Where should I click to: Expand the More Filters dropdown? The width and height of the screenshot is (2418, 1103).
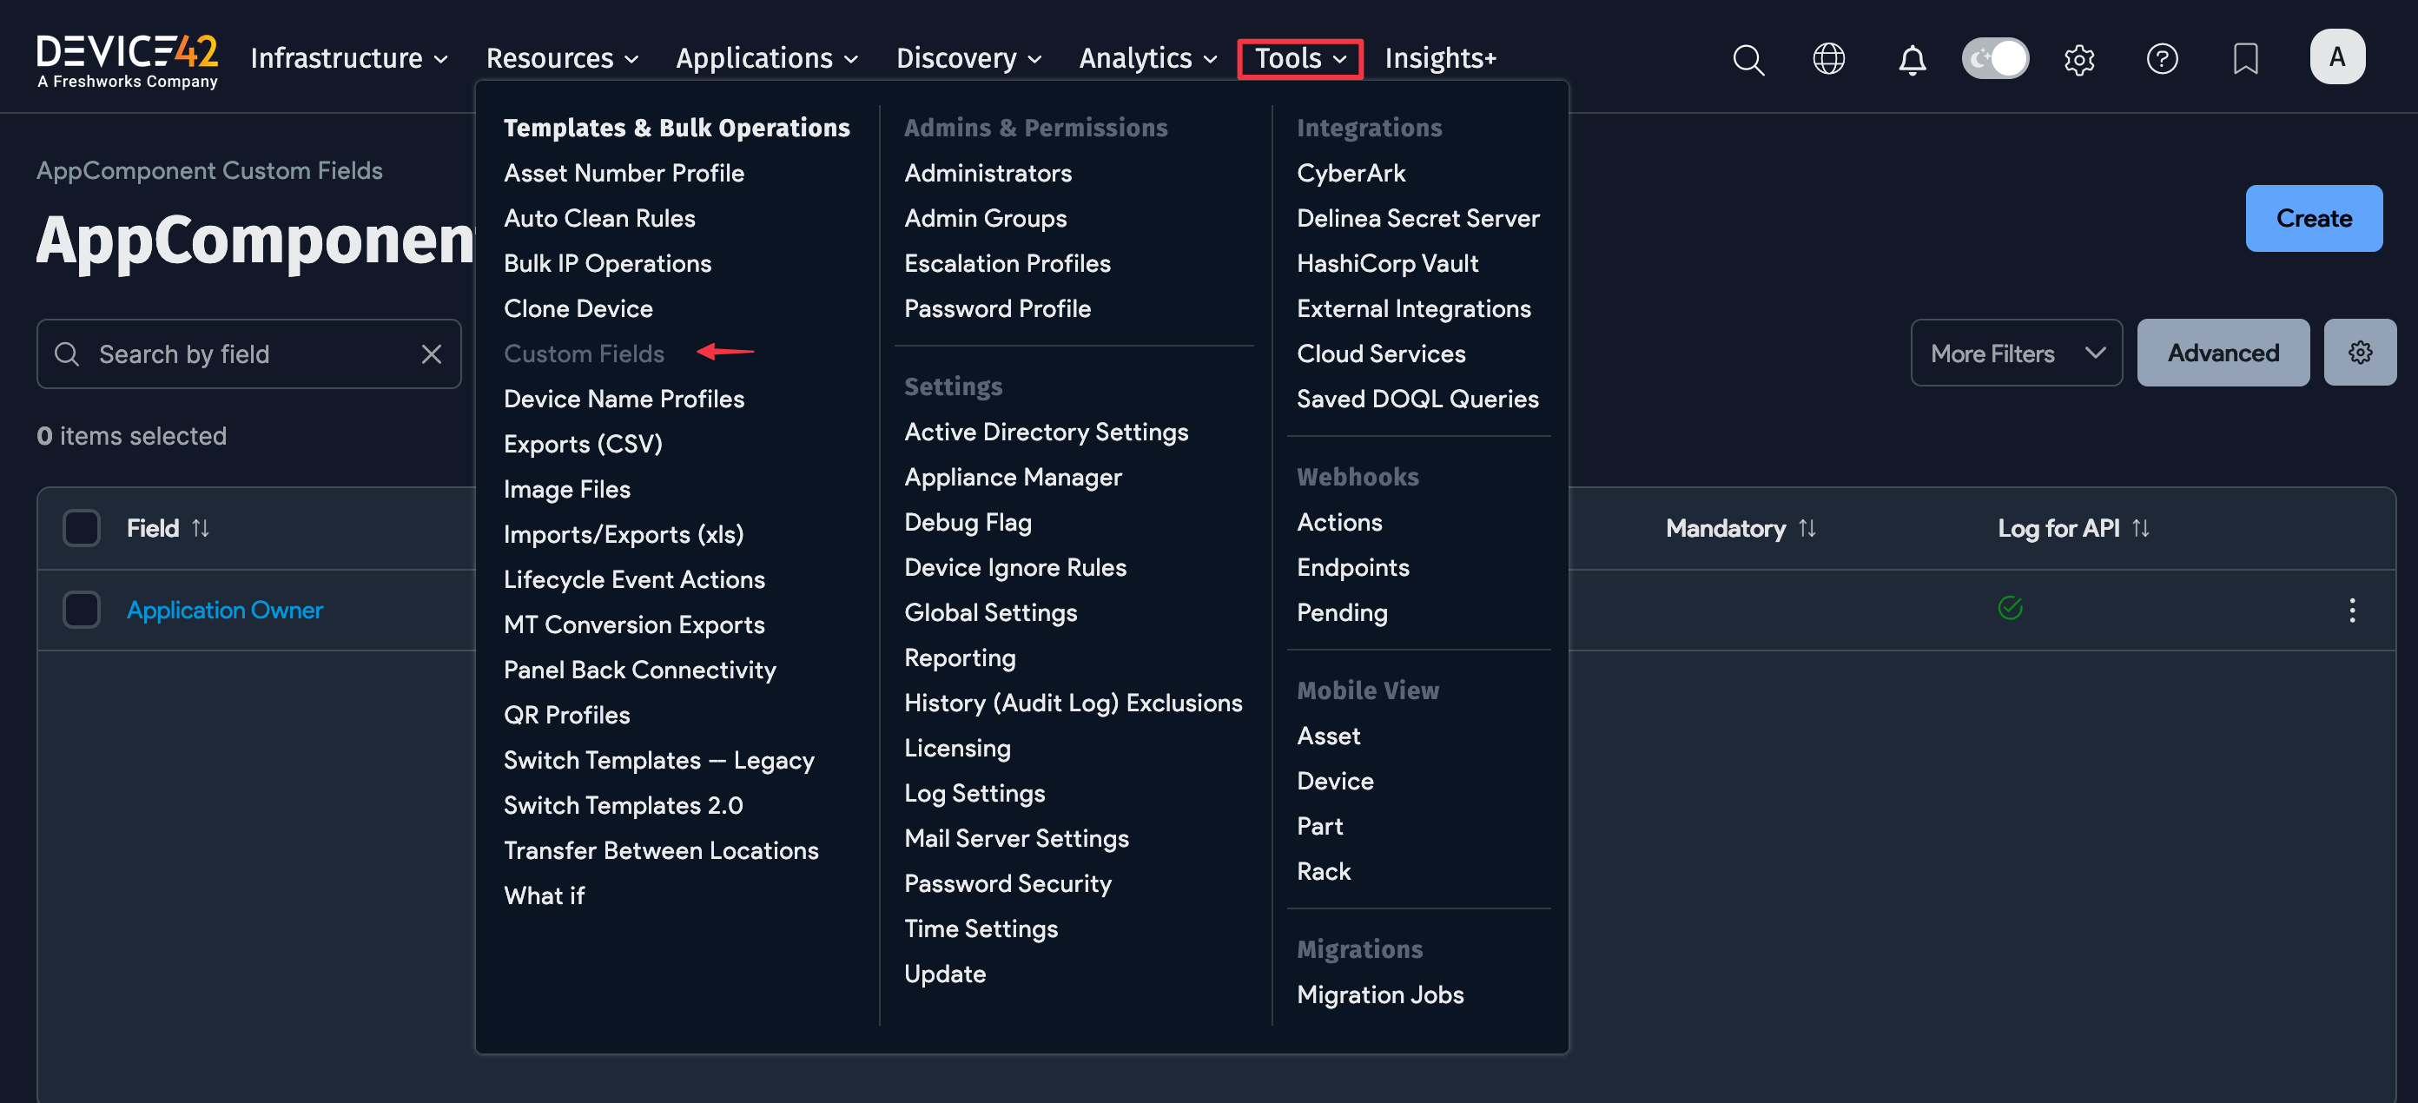point(2016,352)
